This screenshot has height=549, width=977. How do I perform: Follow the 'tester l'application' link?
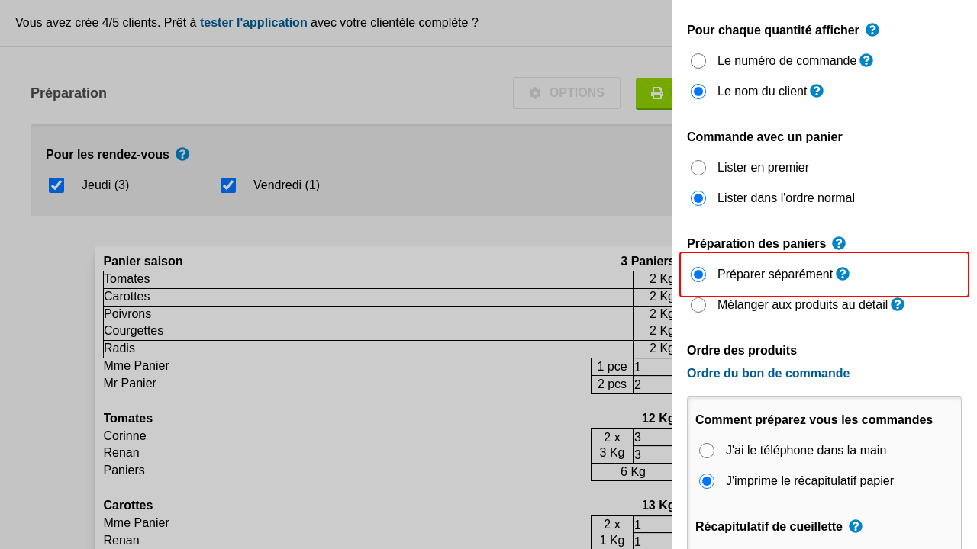point(253,23)
